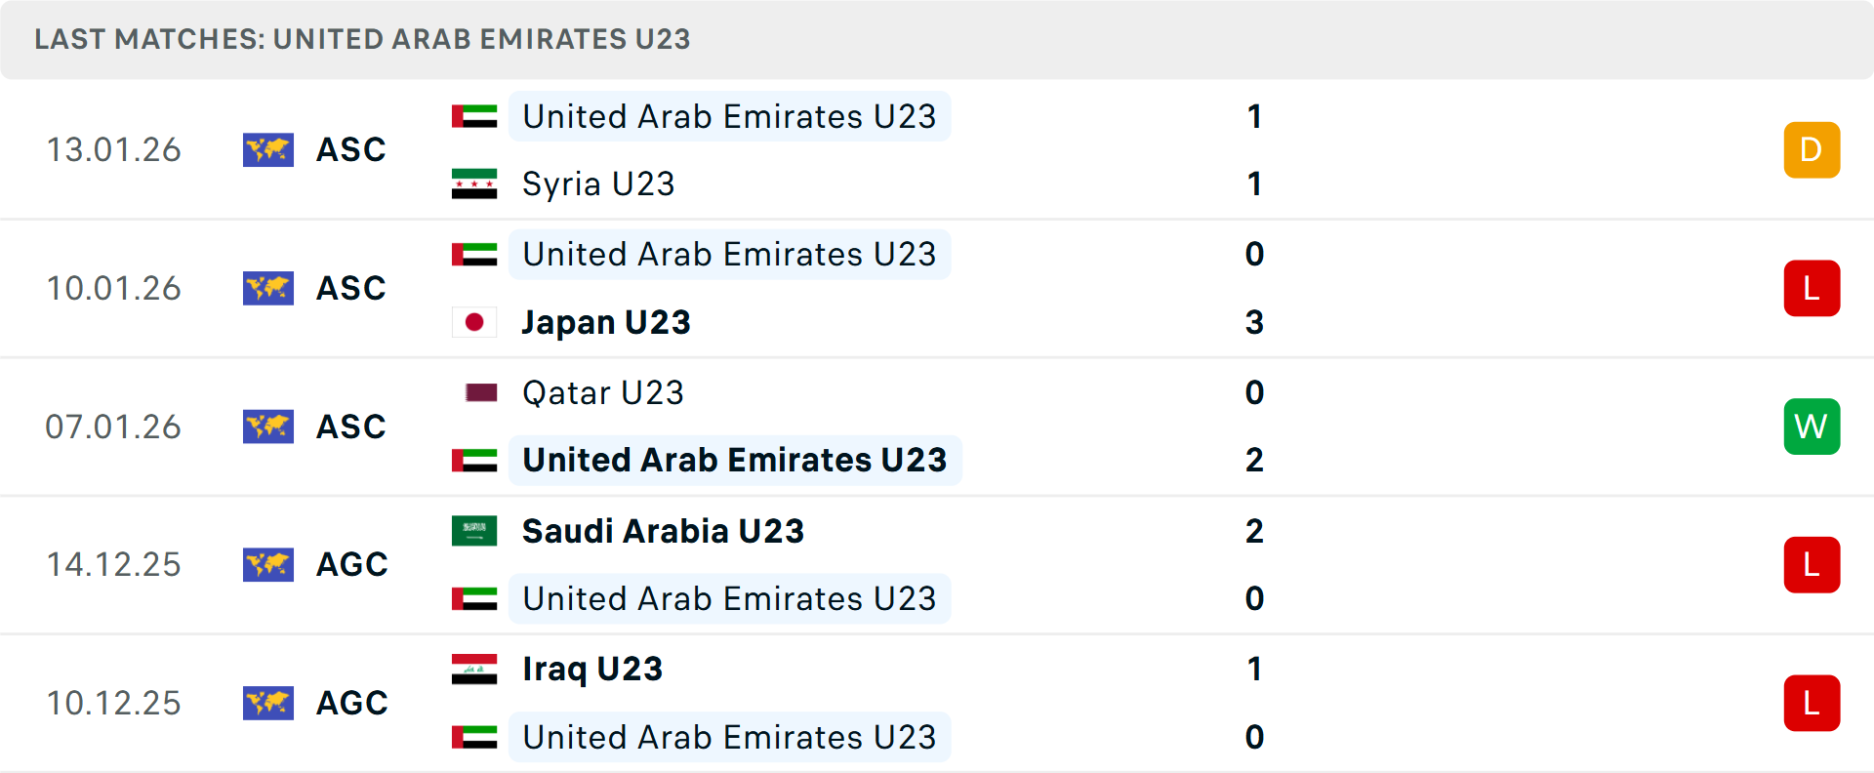Click the Syria U23 flag icon
1874x773 pixels.
474,184
